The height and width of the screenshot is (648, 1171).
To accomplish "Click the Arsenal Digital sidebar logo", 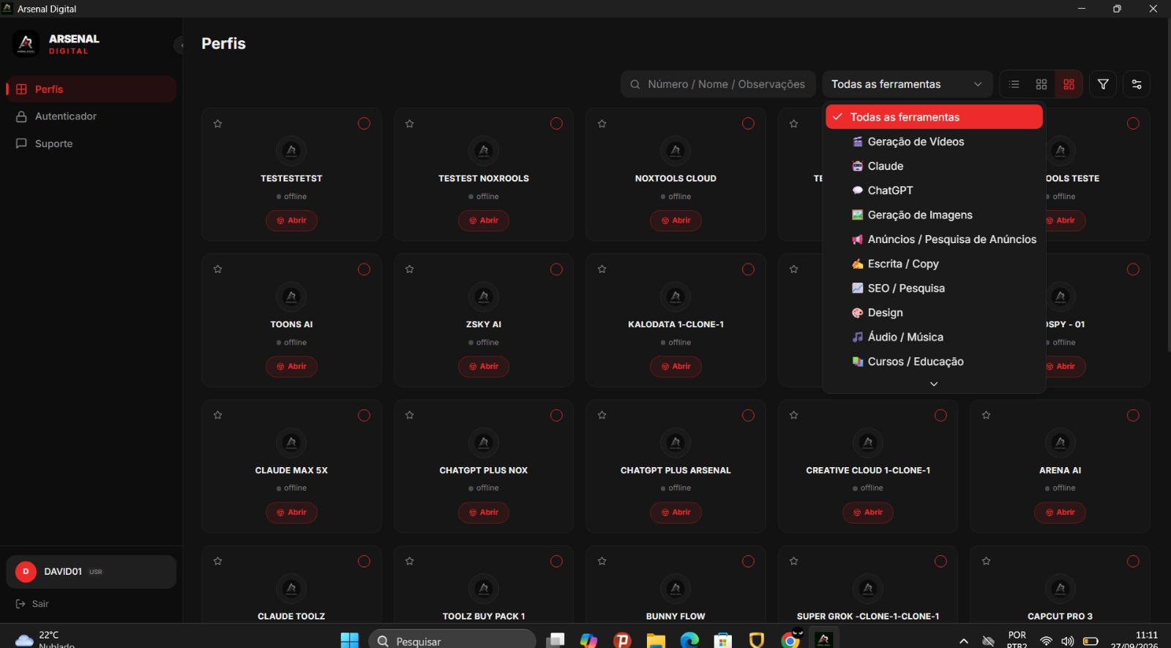I will tap(26, 44).
